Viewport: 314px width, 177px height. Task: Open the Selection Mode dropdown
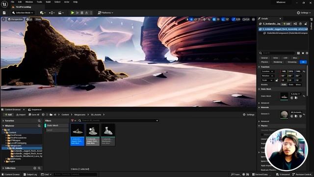(x=23, y=13)
